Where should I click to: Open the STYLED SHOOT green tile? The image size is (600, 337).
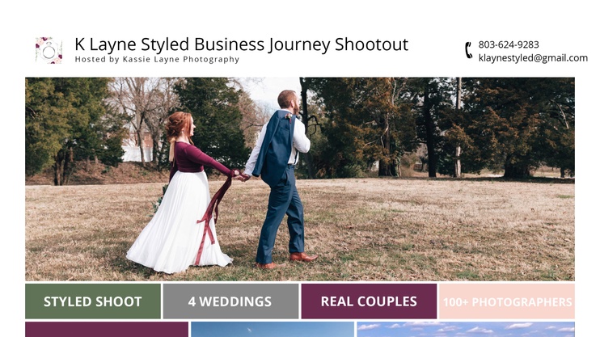pyautogui.click(x=93, y=301)
